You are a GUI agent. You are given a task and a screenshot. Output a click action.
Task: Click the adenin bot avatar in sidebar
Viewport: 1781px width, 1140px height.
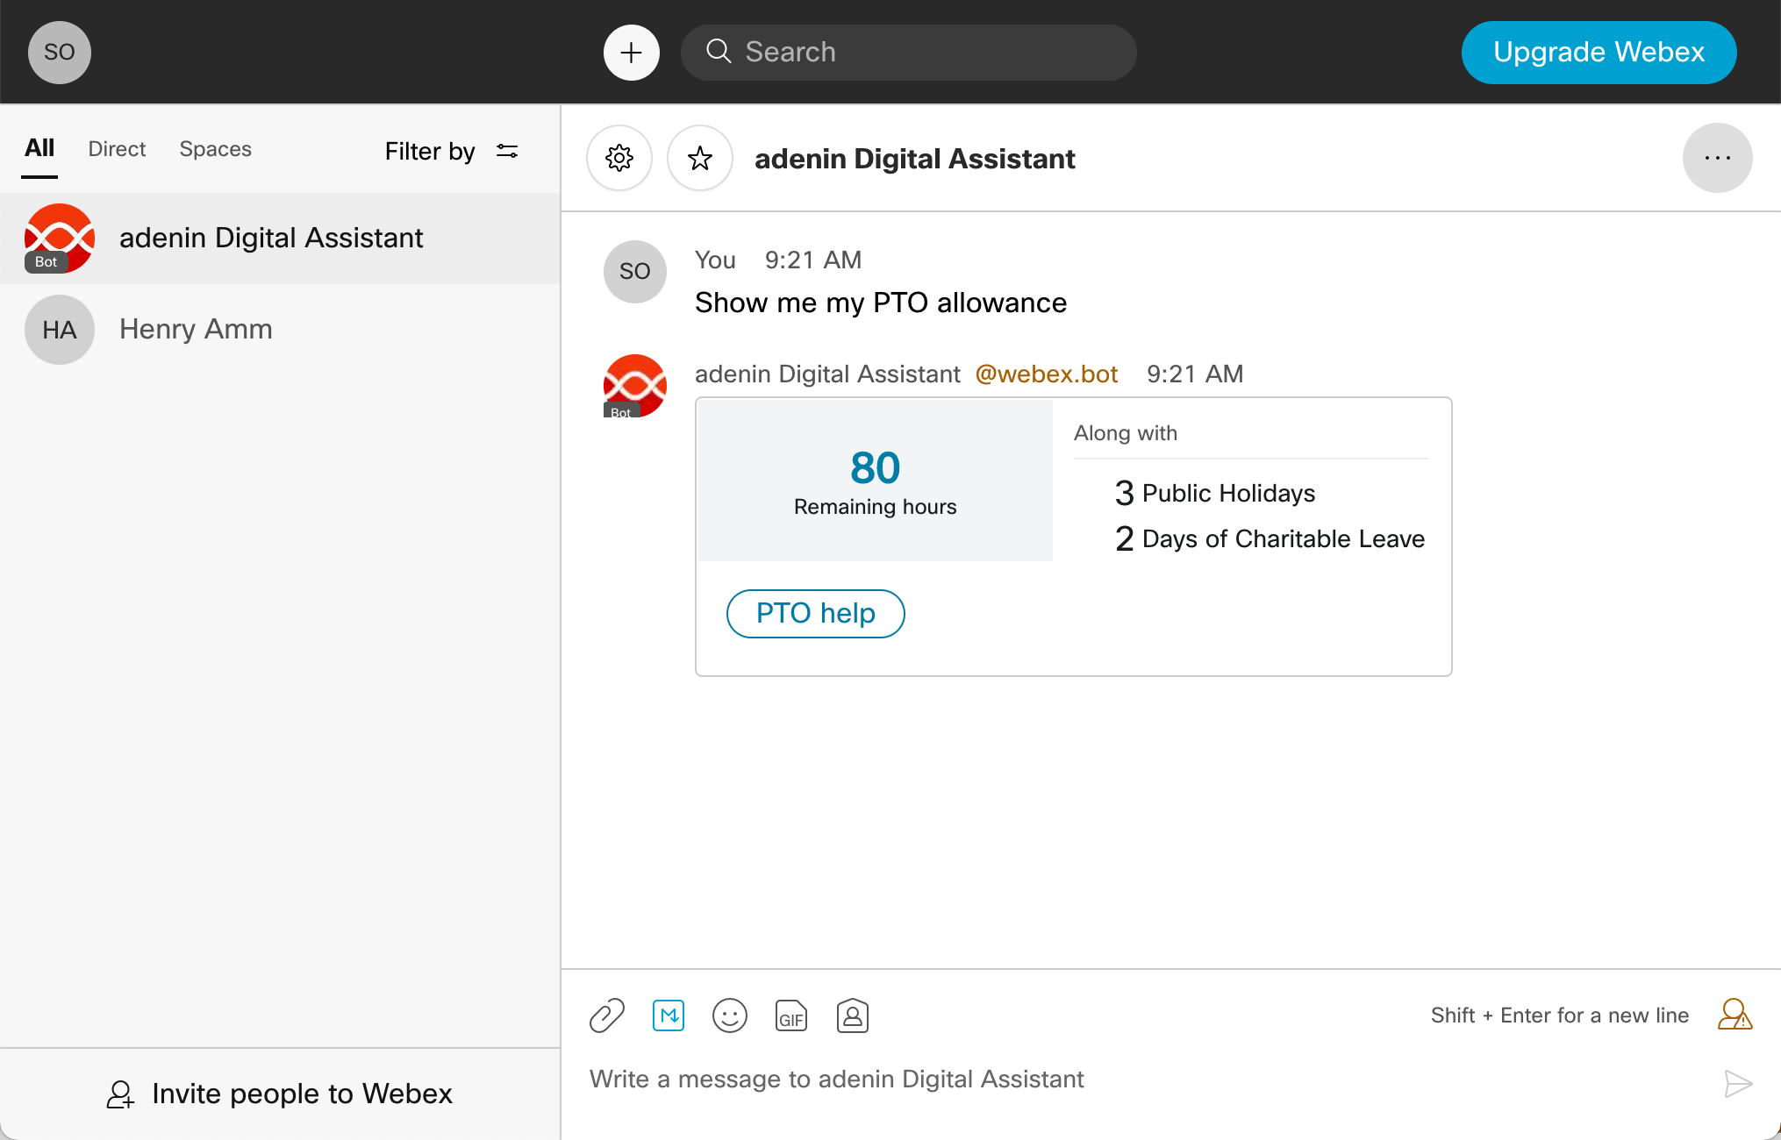60,239
